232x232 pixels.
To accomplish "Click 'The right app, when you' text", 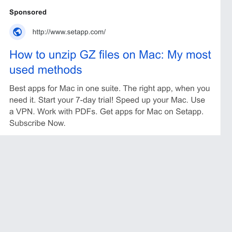I will 166,88.
